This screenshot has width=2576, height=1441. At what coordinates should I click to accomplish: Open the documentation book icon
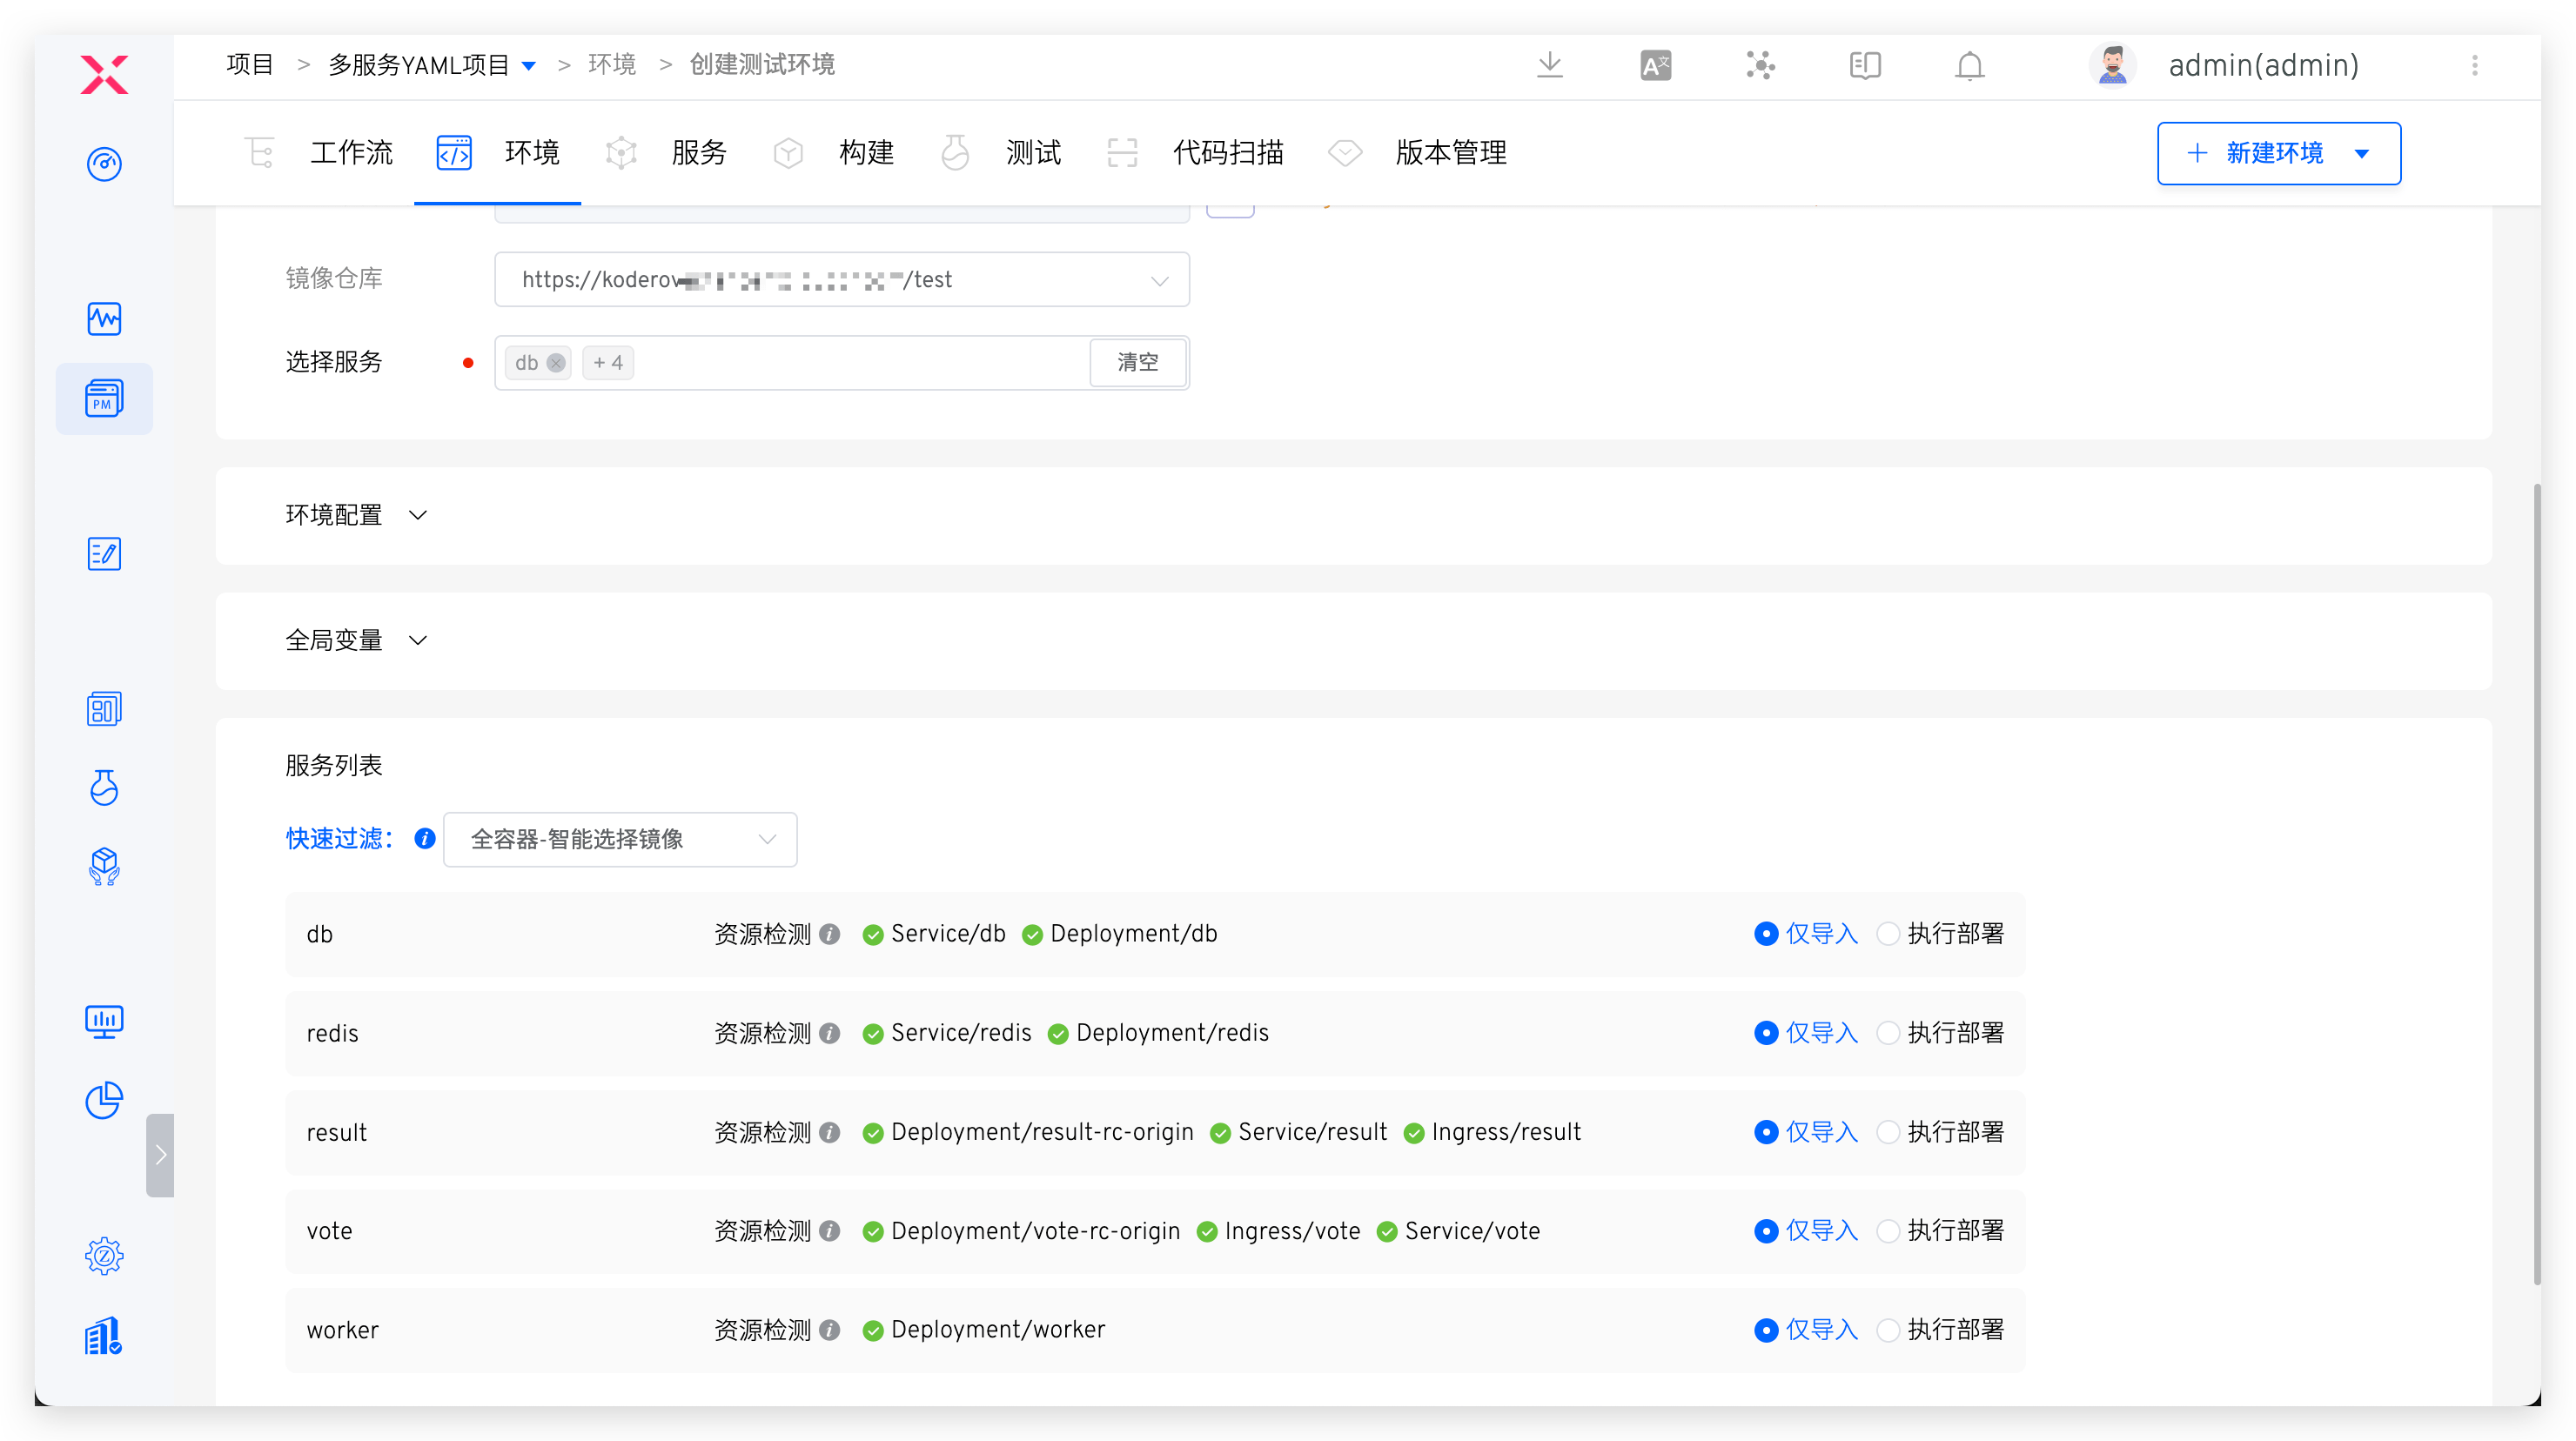coord(1865,65)
